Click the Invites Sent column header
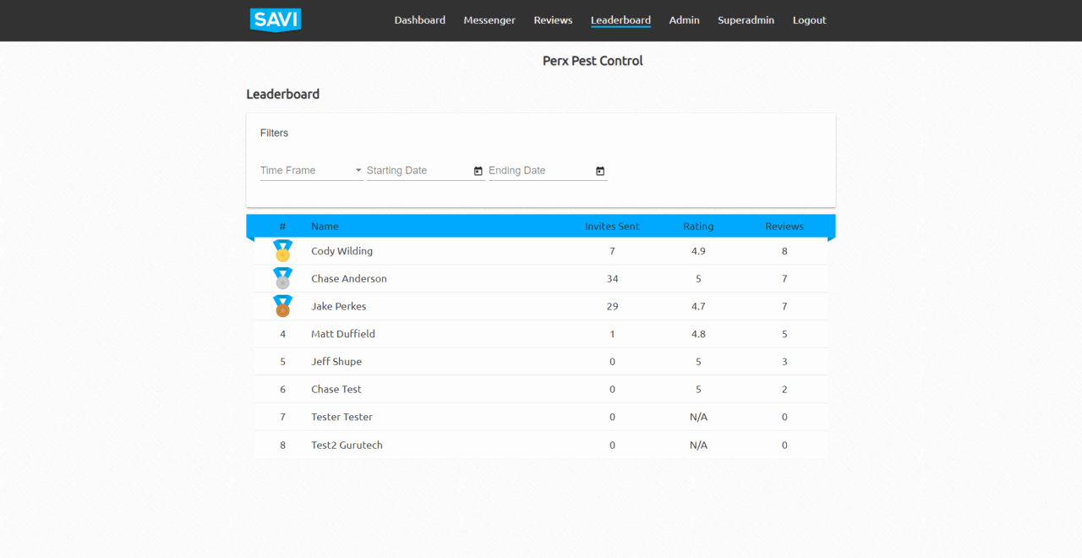 612,227
